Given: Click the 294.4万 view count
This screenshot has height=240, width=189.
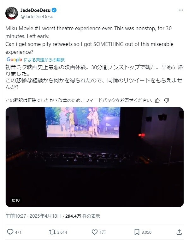Looking at the screenshot, I should point(73,216).
